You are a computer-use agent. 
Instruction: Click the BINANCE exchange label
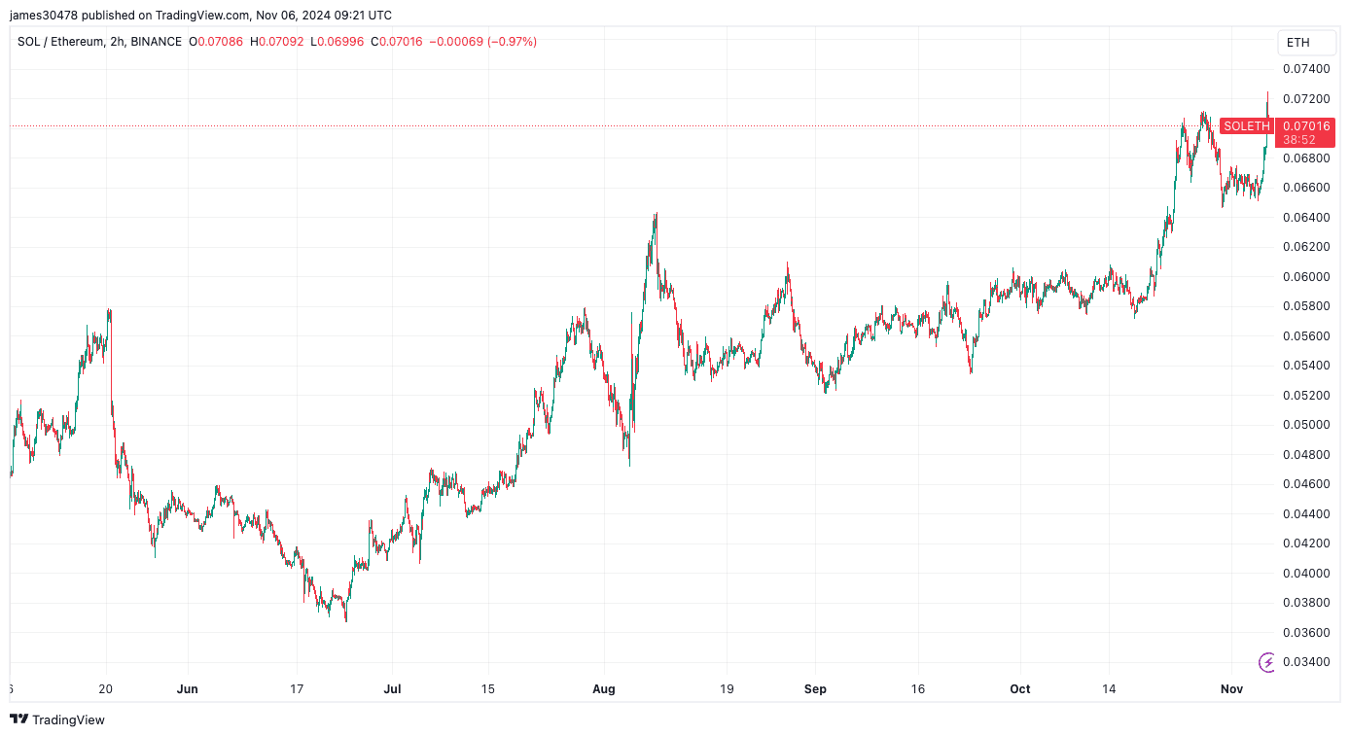click(x=157, y=42)
